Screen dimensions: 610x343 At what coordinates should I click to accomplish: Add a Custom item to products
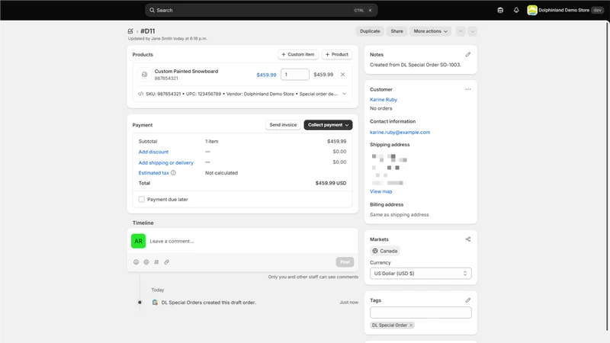pos(298,54)
